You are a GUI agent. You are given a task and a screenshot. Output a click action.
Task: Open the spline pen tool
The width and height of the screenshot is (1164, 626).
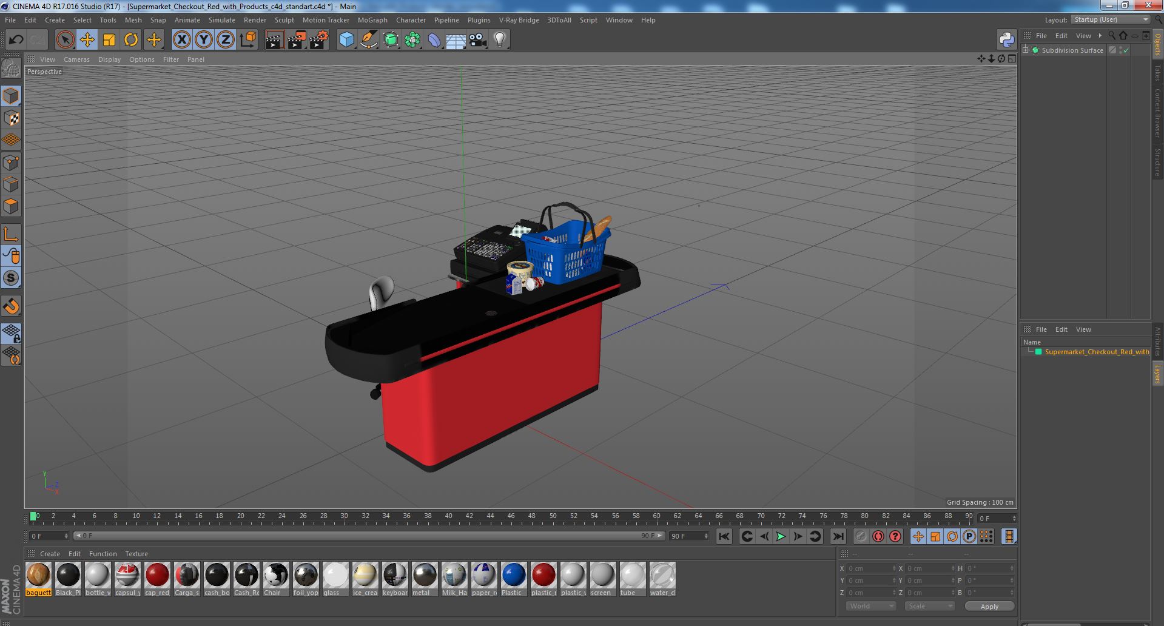368,40
